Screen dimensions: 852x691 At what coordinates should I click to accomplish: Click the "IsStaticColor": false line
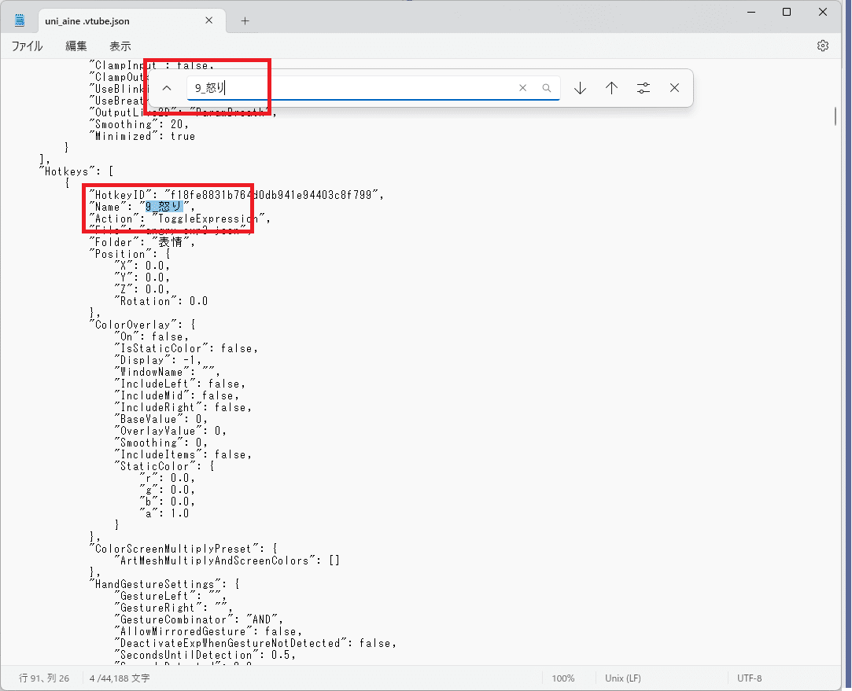pos(186,348)
